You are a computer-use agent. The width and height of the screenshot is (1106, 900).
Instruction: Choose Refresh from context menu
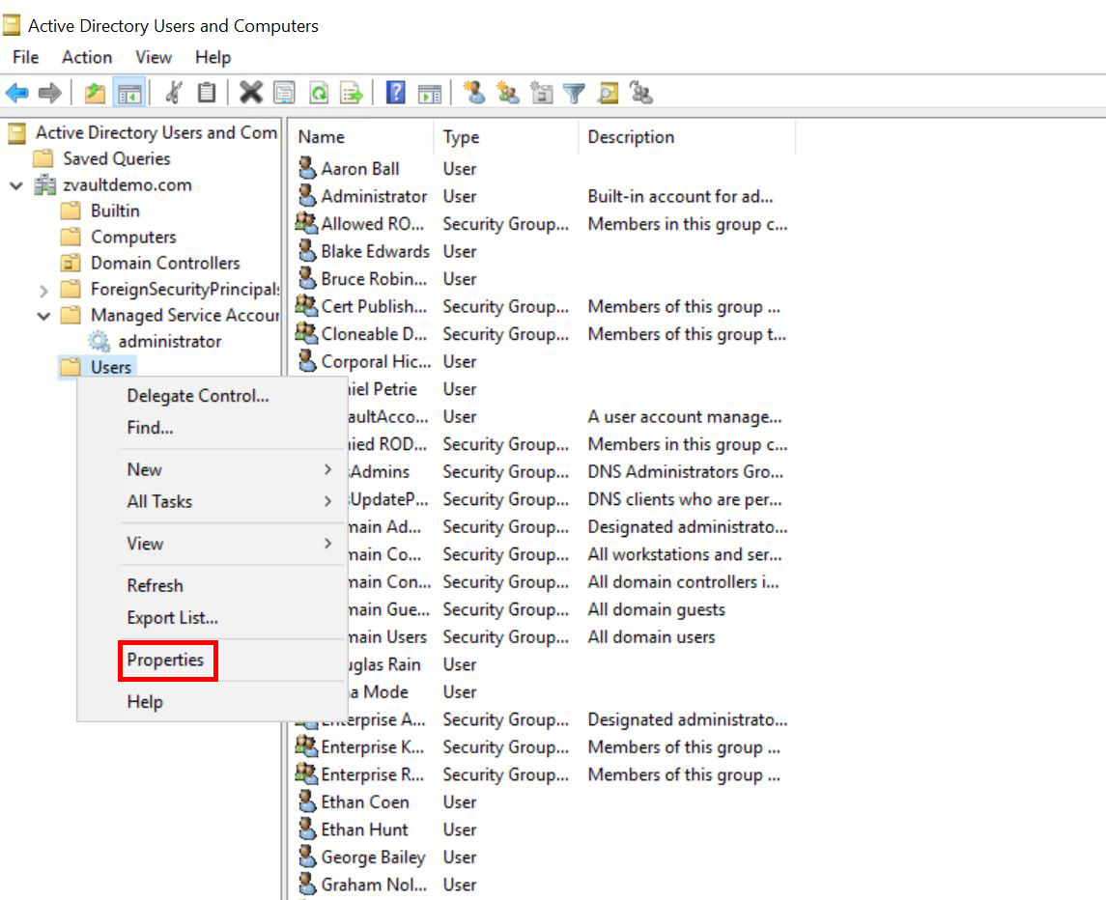click(155, 585)
